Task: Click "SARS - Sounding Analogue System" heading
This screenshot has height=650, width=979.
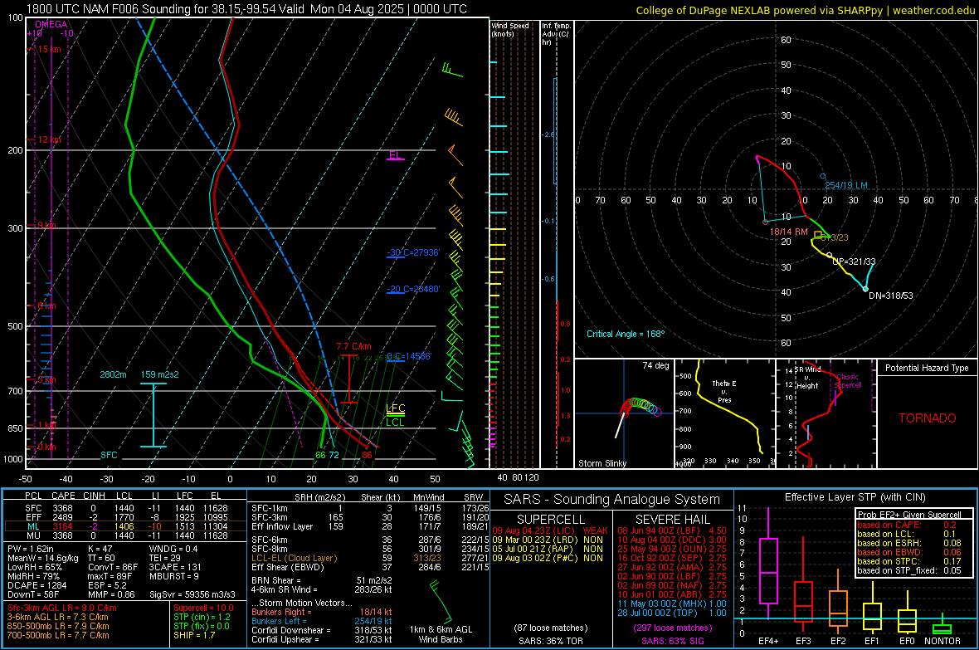Action: 612,500
